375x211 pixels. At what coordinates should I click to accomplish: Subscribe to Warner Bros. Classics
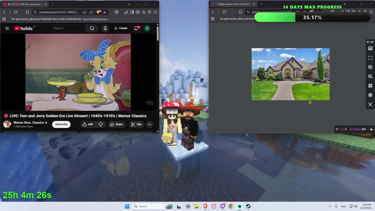pyautogui.click(x=61, y=124)
